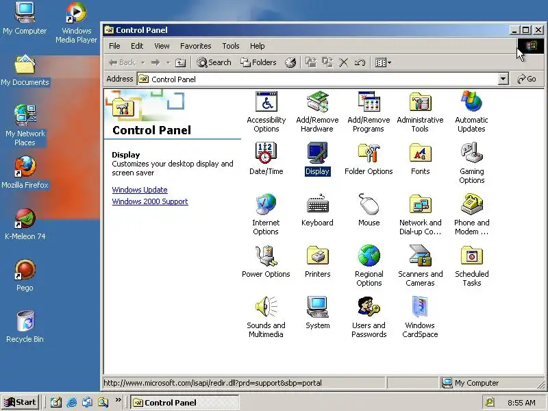Click the Go button
Viewport: 548px width, 411px height.
click(x=526, y=79)
